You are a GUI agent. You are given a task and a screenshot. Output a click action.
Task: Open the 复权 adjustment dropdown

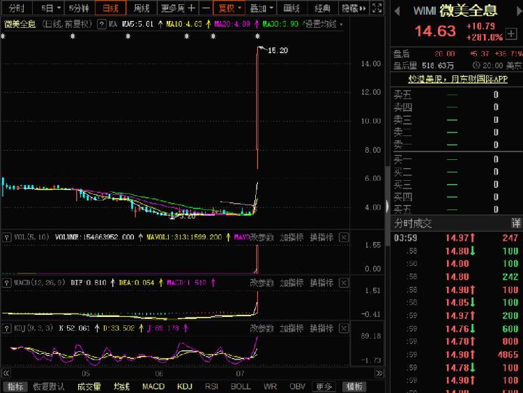click(229, 8)
